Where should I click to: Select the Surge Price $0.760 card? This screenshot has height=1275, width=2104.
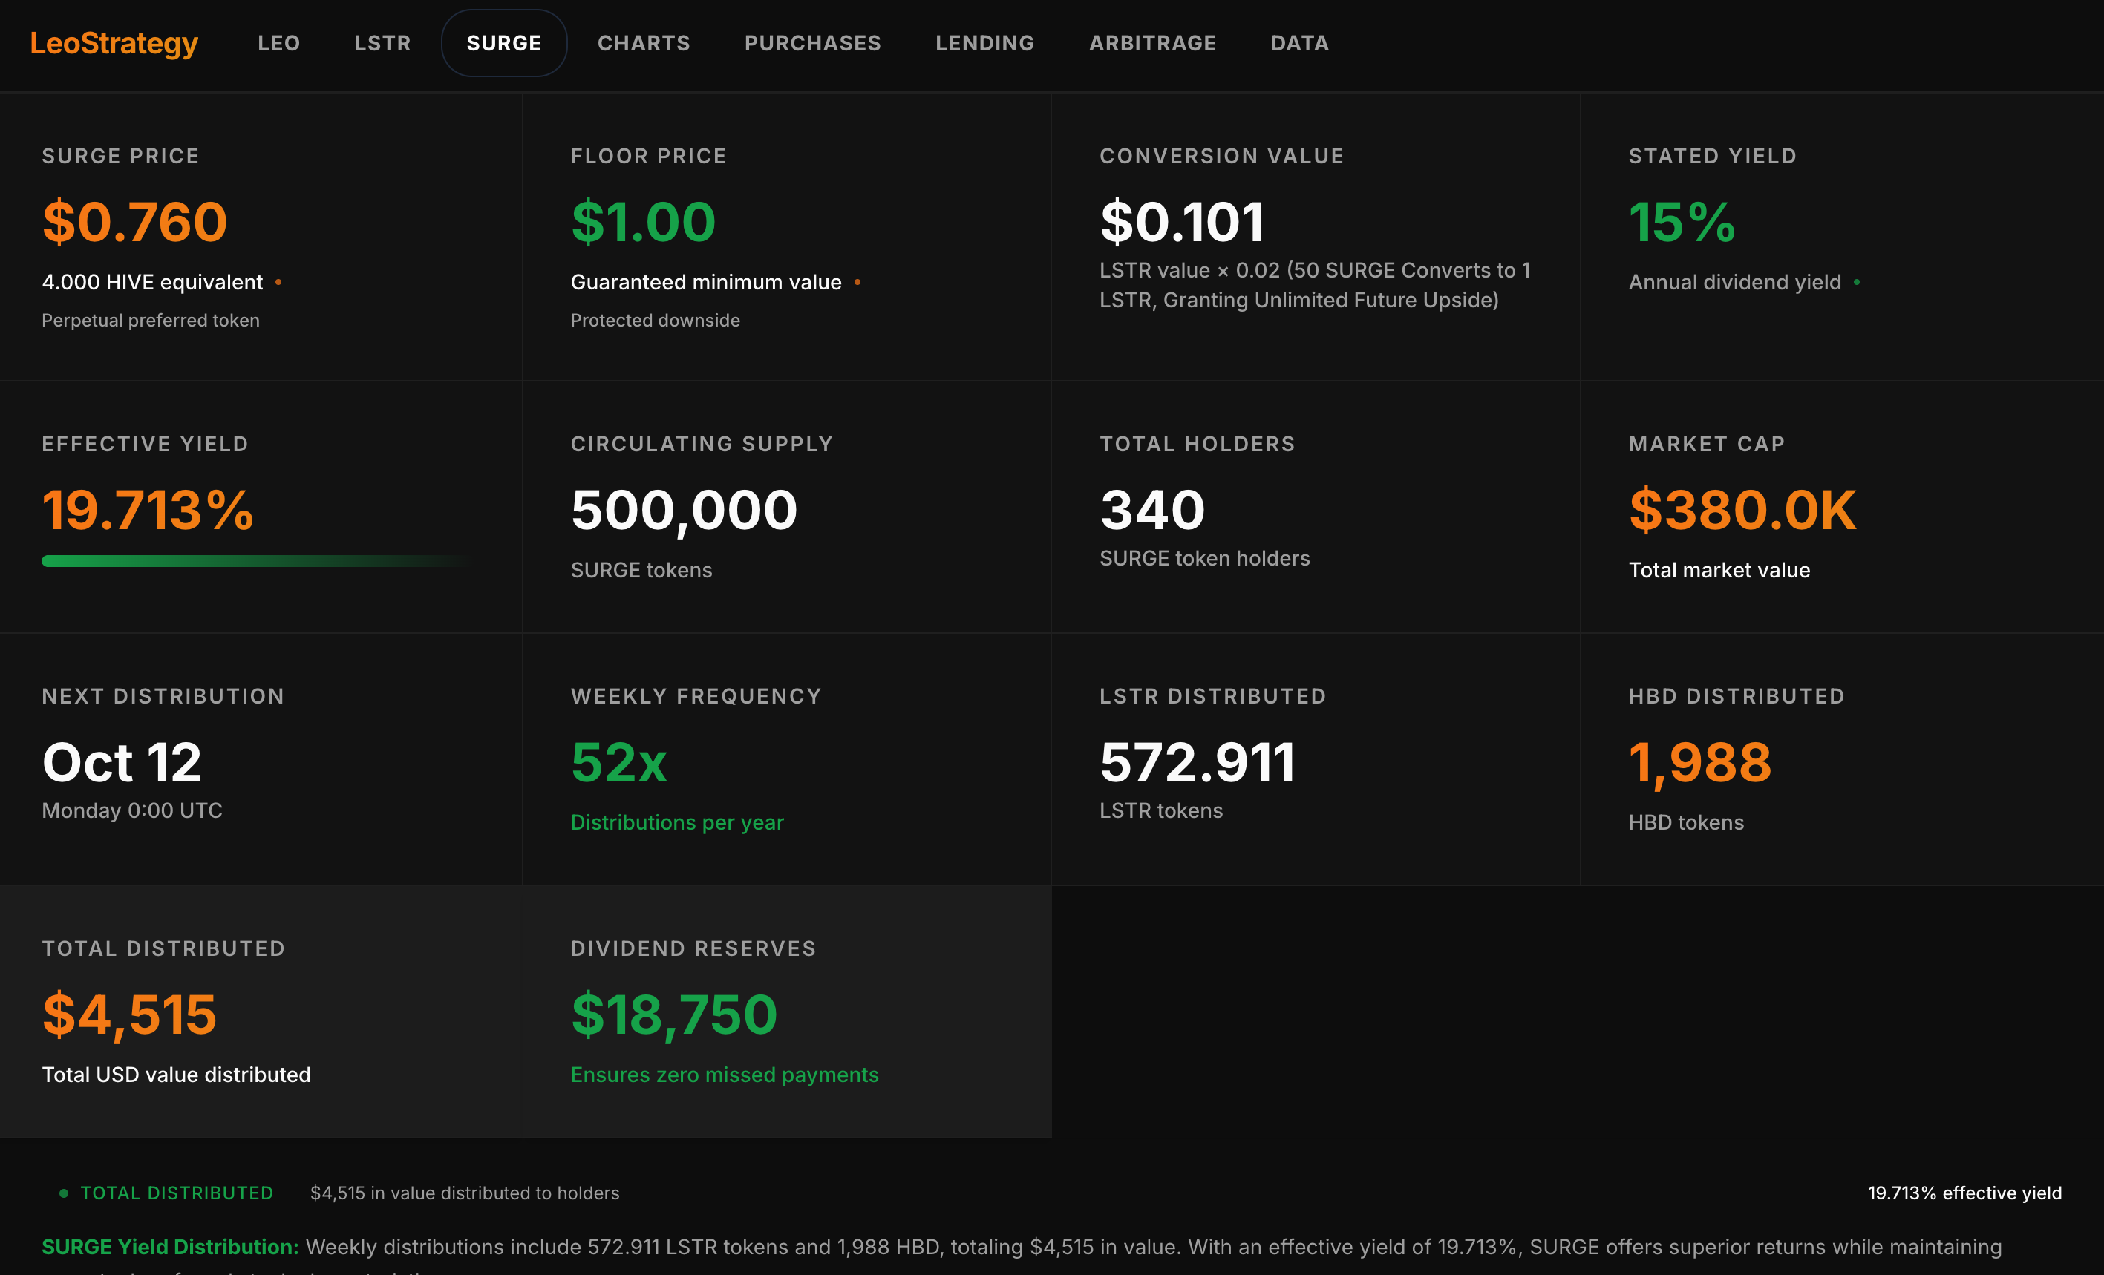click(261, 237)
